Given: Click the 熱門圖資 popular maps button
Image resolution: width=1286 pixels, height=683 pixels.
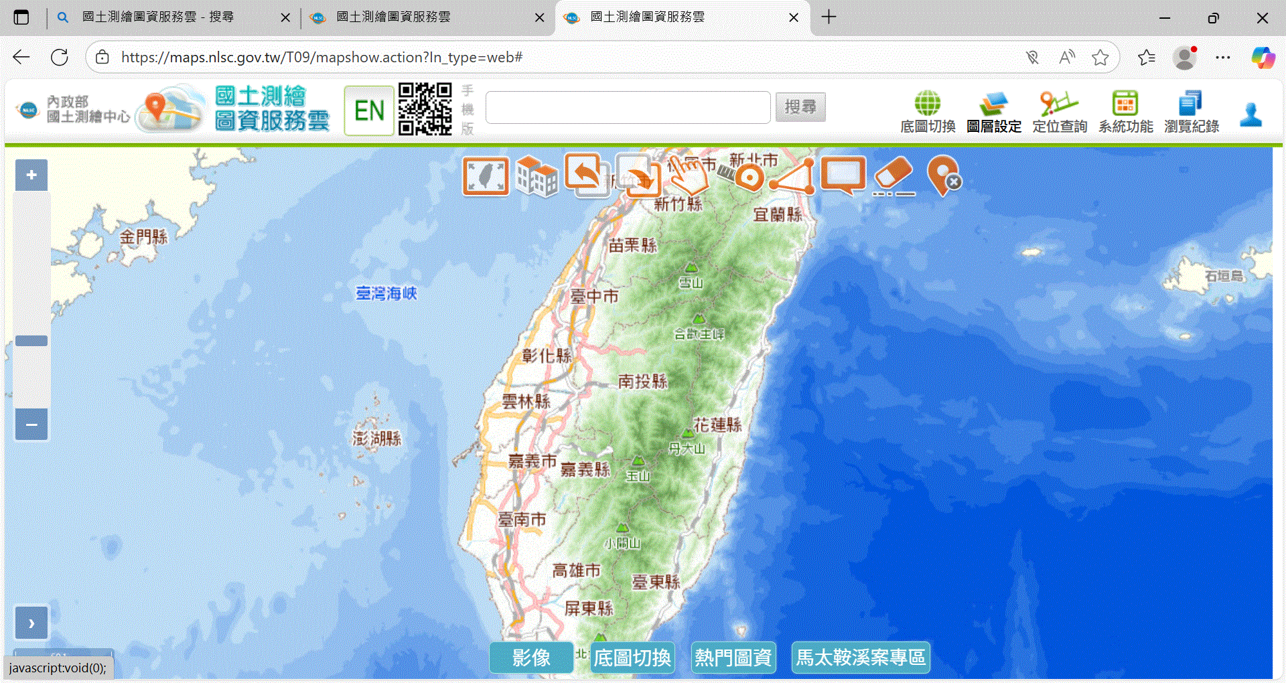Looking at the screenshot, I should pyautogui.click(x=733, y=658).
